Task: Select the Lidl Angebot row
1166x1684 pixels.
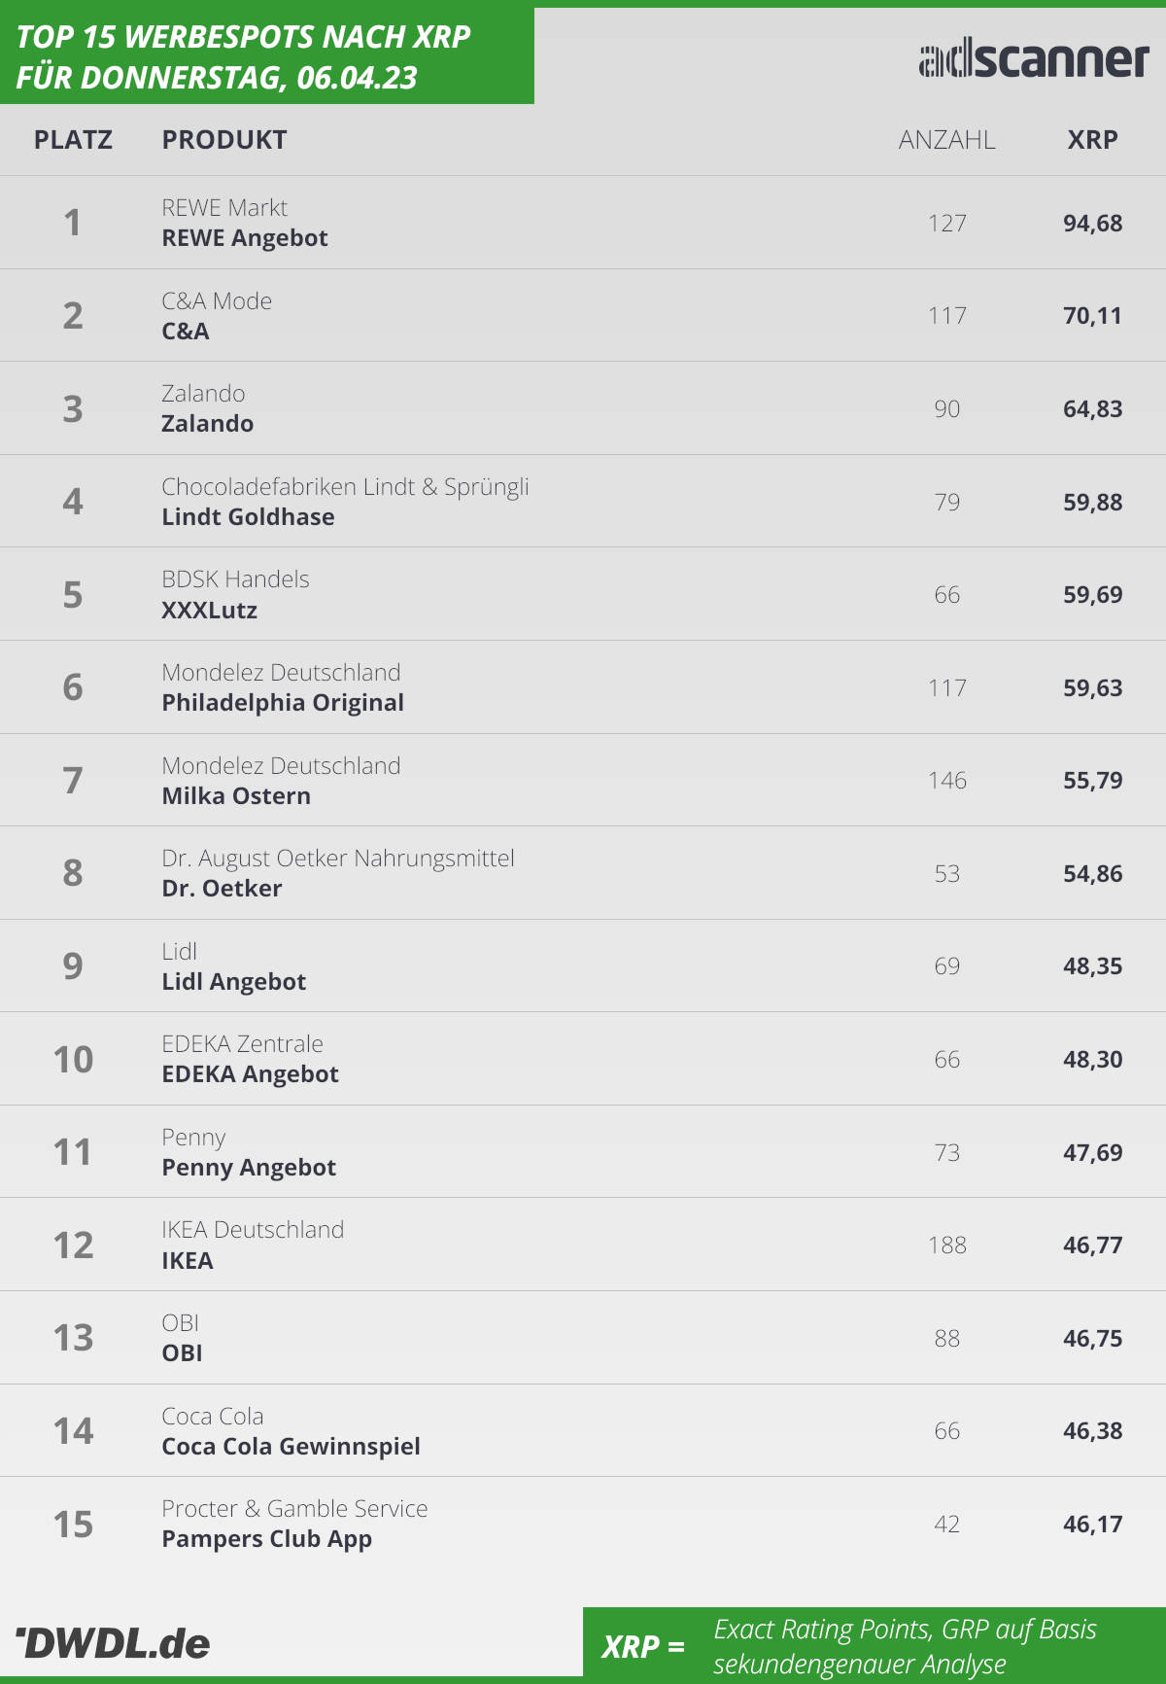Action: click(x=583, y=966)
